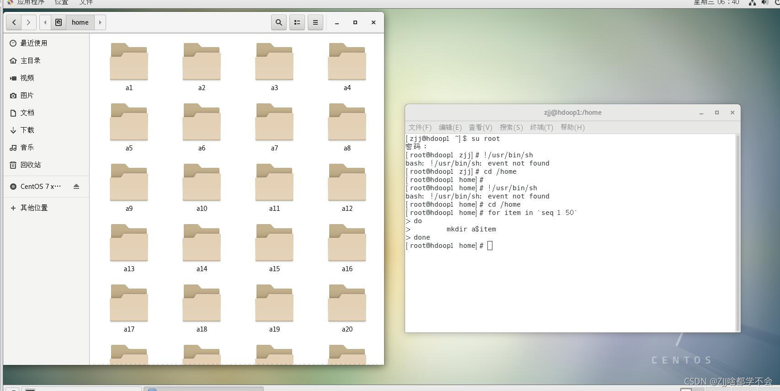Select folder a4
The width and height of the screenshot is (780, 391).
pos(347,67)
